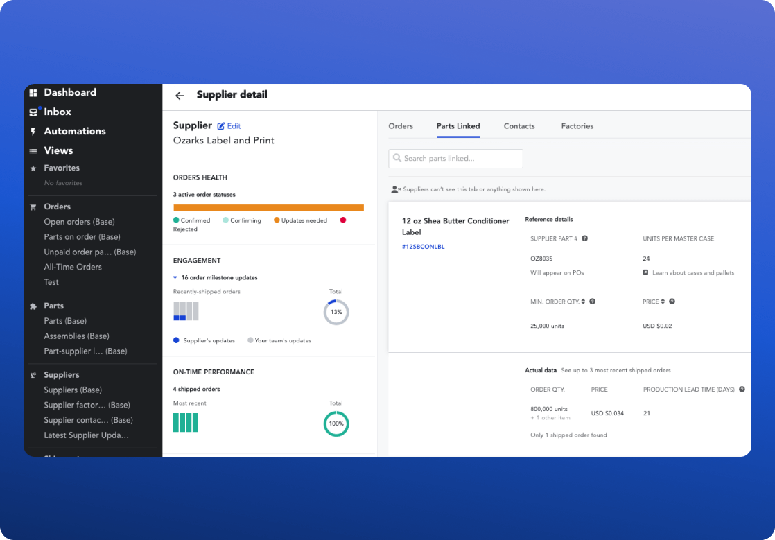Click the 25,000 units value

point(547,326)
